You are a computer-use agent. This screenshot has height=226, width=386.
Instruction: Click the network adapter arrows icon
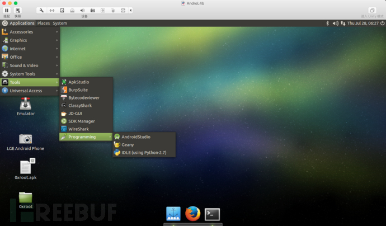[x=52, y=10]
